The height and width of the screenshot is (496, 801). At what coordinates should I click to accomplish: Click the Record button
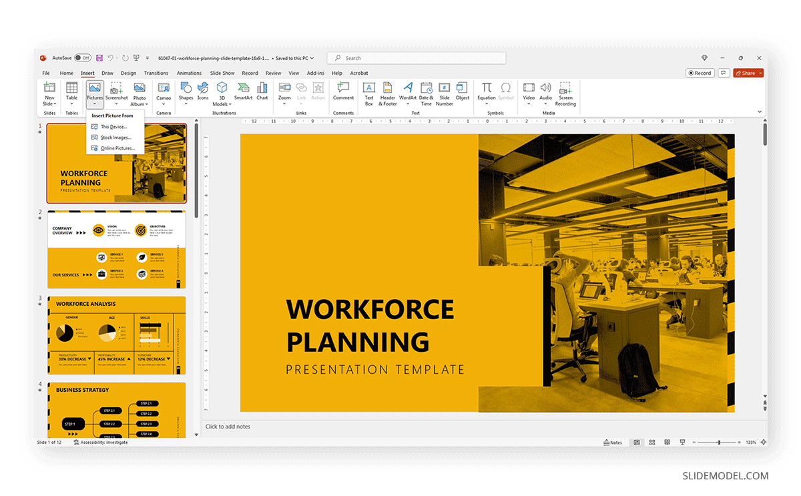tap(700, 73)
